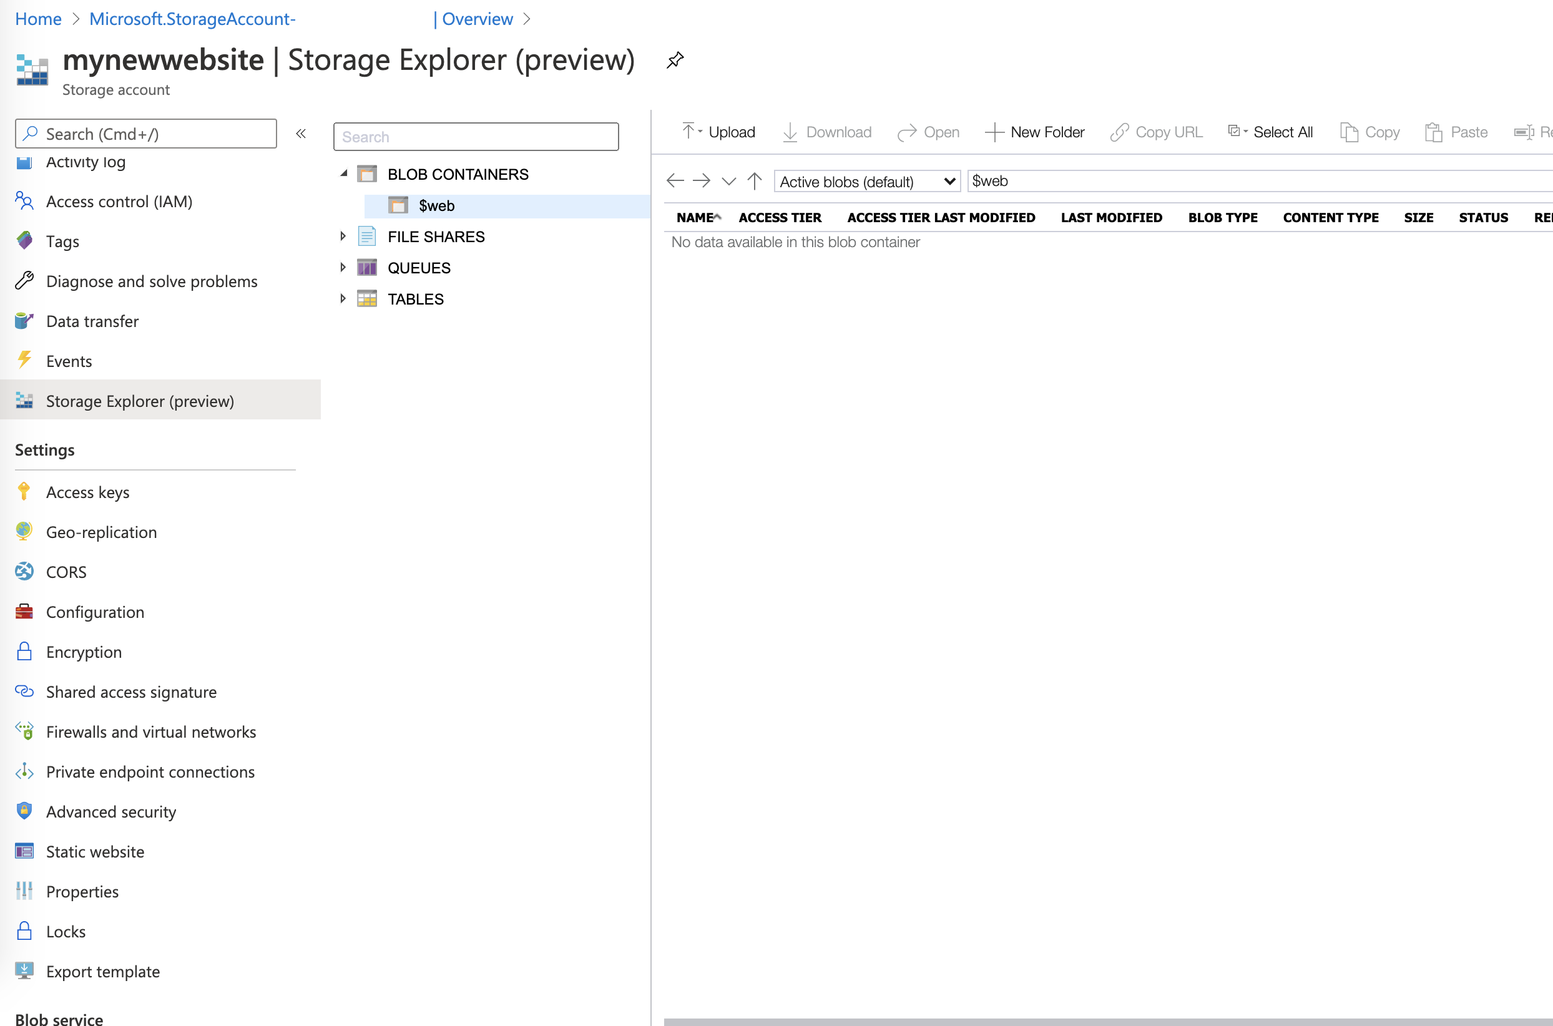This screenshot has height=1026, width=1553.
Task: Expand the QUEUES tree node
Action: (x=343, y=267)
